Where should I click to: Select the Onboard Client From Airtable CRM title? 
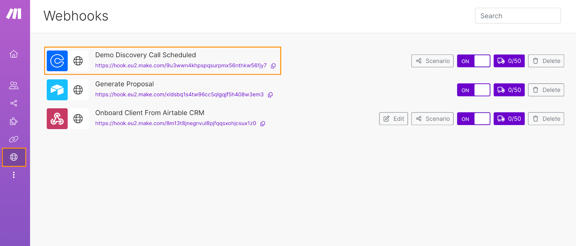tap(150, 113)
